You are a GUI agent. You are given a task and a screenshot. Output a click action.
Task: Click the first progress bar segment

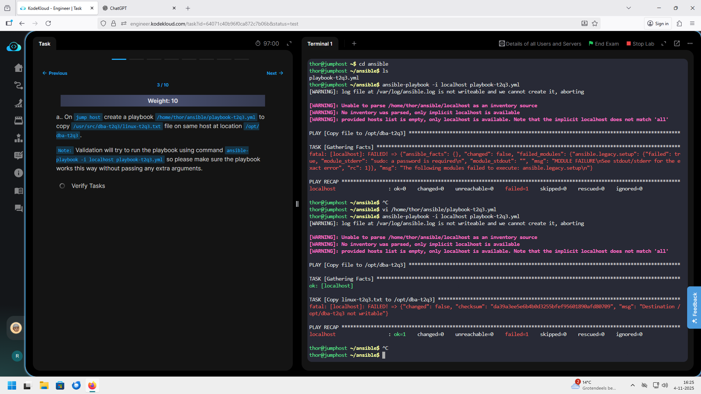click(119, 59)
